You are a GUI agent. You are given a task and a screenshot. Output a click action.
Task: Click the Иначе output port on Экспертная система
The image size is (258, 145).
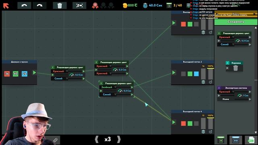[250, 99]
